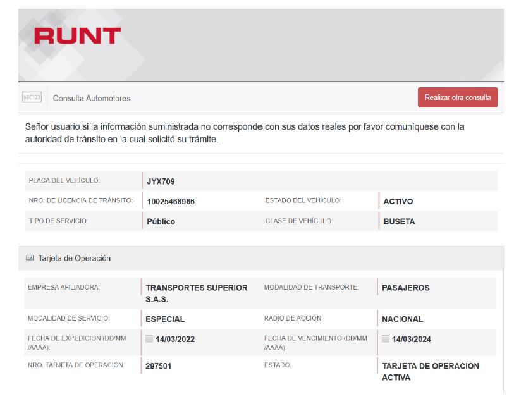Click the NACIONAL radio de acción value
Image resolution: width=514 pixels, height=399 pixels.
click(x=402, y=319)
